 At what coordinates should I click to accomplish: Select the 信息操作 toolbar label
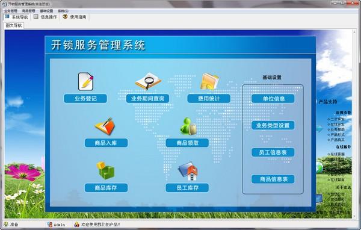coord(49,17)
